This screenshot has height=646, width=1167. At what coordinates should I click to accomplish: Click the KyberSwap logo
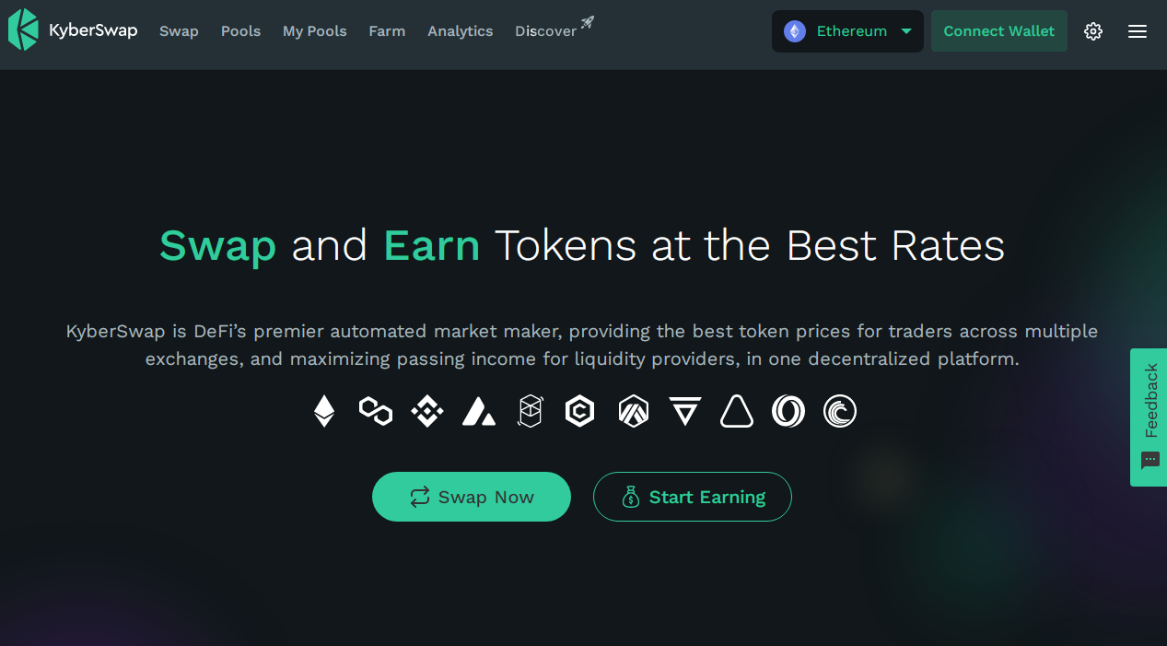[x=73, y=30]
